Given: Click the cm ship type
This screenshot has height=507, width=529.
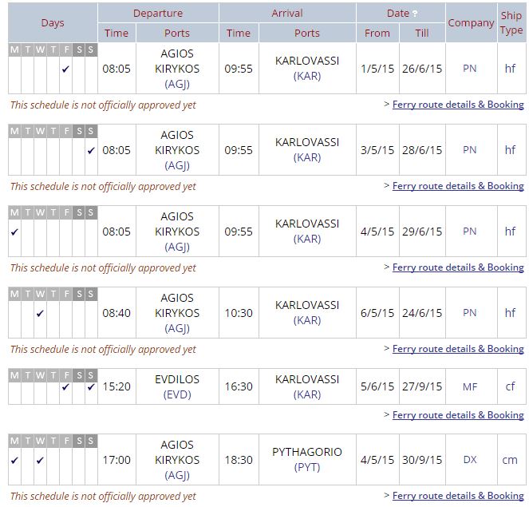Looking at the screenshot, I should point(511,460).
